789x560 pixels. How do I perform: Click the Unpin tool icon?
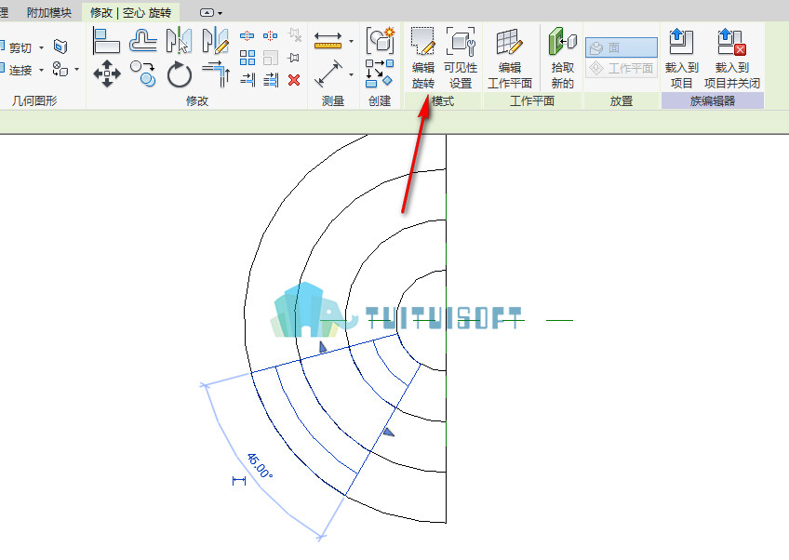(294, 35)
